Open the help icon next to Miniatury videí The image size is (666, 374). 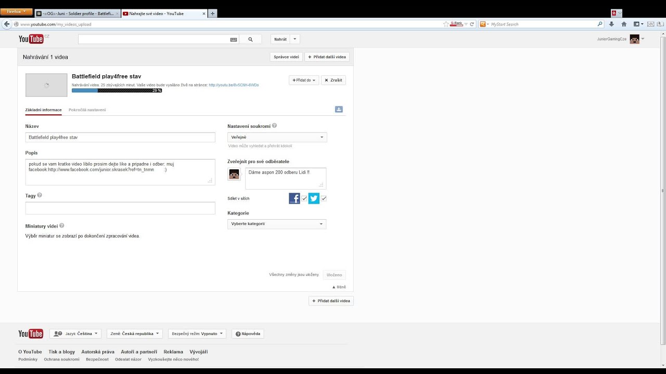pos(62,226)
